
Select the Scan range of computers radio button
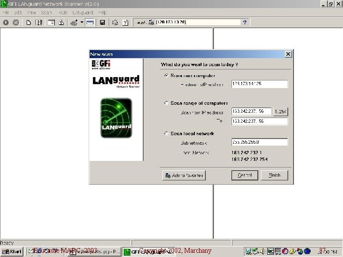166,103
